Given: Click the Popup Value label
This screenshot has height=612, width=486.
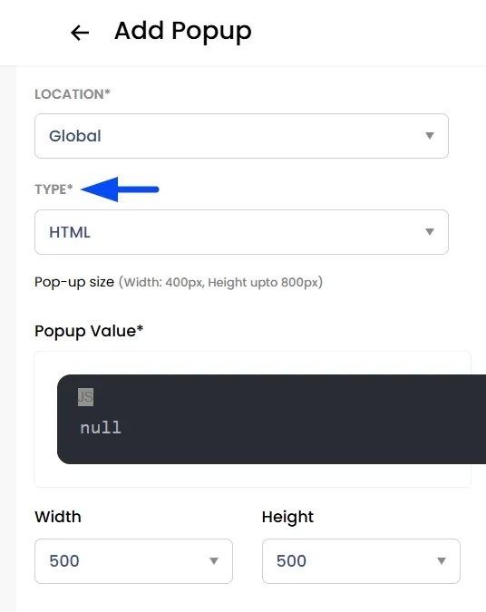Looking at the screenshot, I should [x=89, y=331].
